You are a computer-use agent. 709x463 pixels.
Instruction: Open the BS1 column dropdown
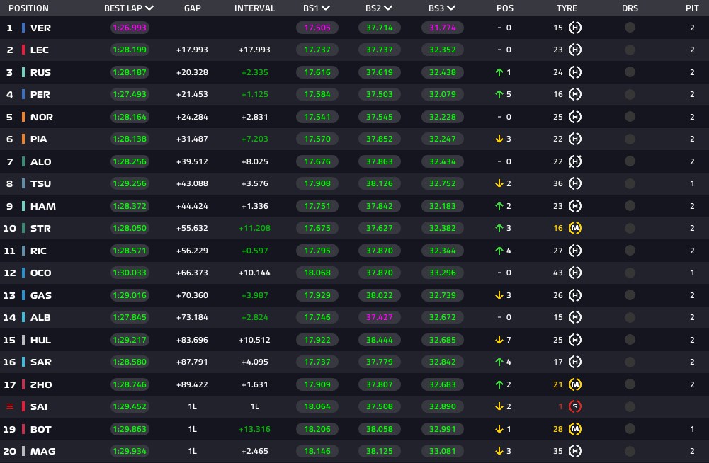click(326, 8)
